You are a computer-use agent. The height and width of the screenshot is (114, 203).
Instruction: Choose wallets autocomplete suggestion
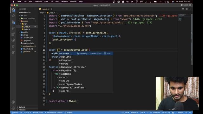point(86,57)
